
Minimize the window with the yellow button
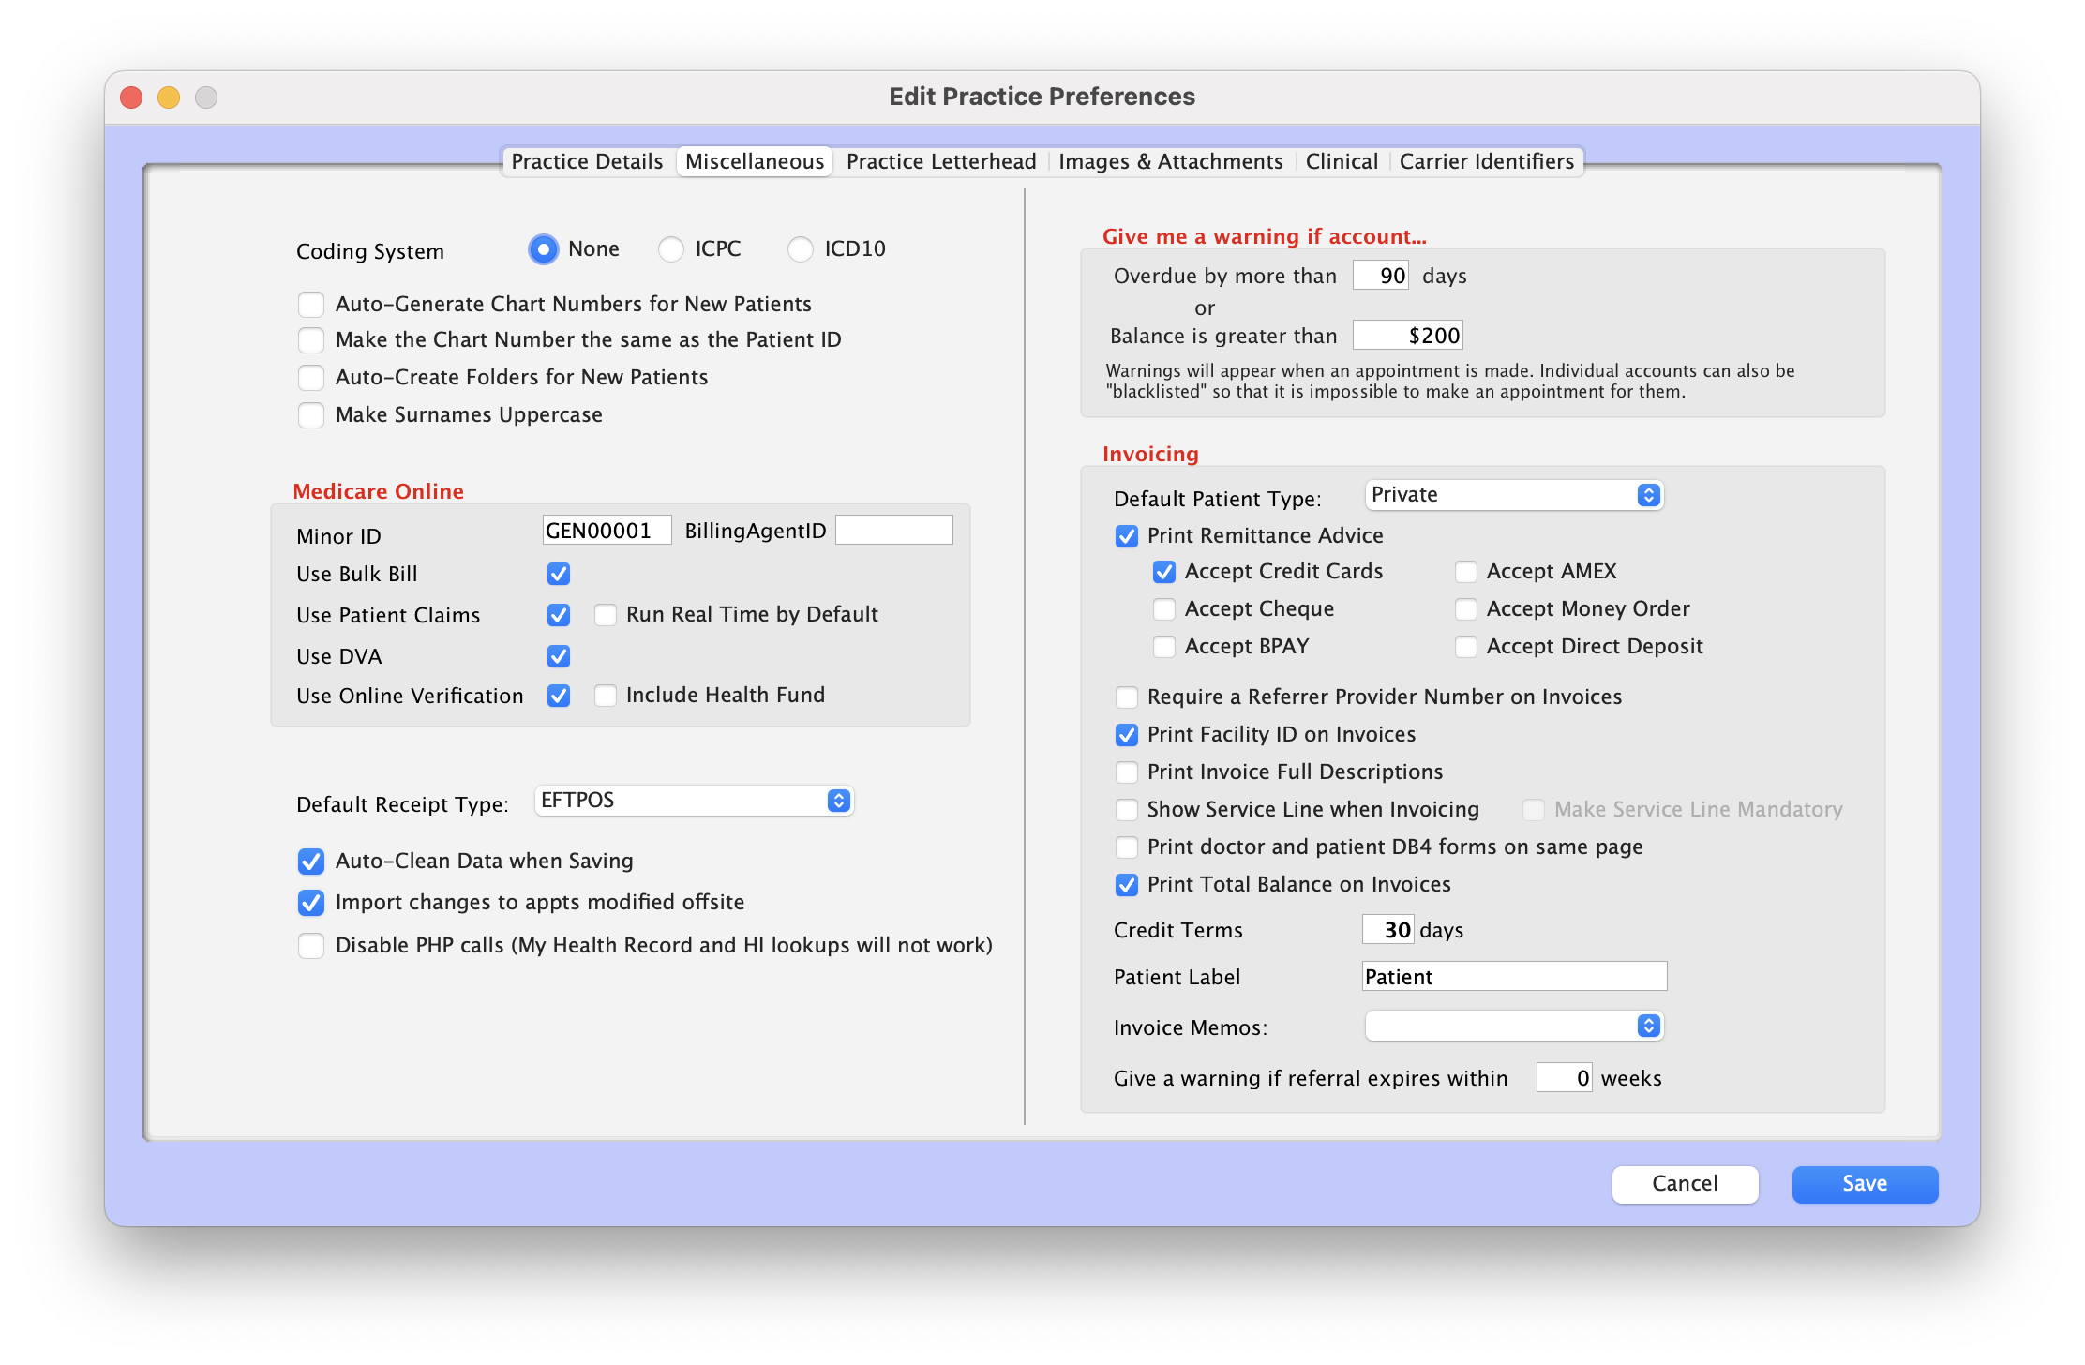169,97
